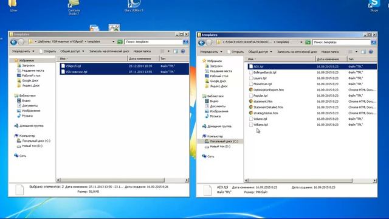Select ADX.tpl in right window
389x219 pixels.
pyautogui.click(x=312, y=66)
